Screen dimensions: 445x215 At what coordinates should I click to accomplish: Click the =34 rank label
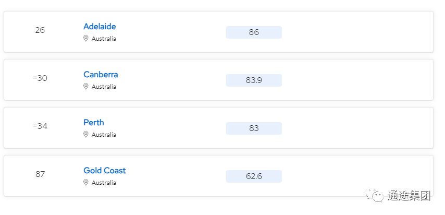pyautogui.click(x=40, y=126)
